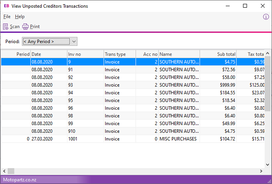Viewport: 272px width, 184px height.
Task: Click the vertical scrollbar thumb
Action: pos(267,84)
